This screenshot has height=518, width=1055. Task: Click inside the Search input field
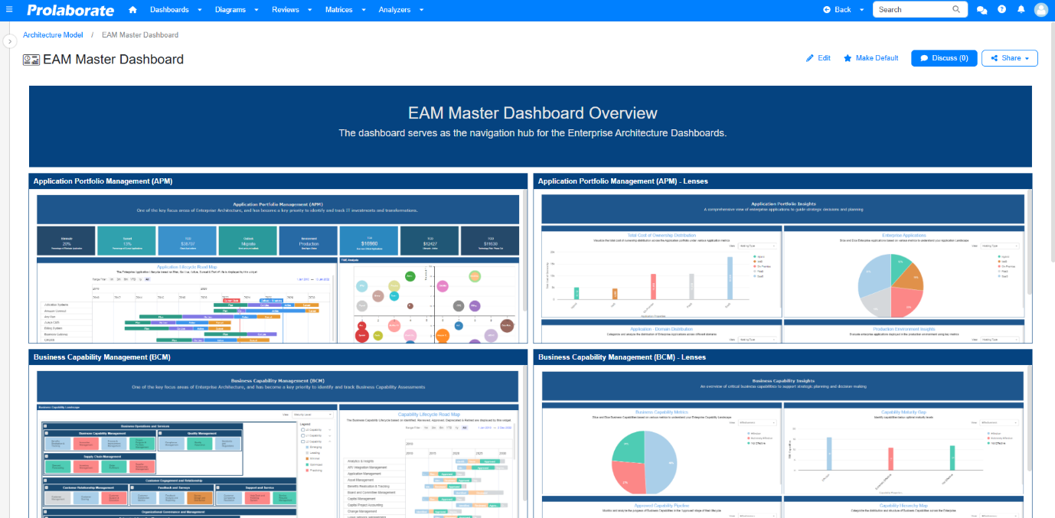click(x=913, y=10)
